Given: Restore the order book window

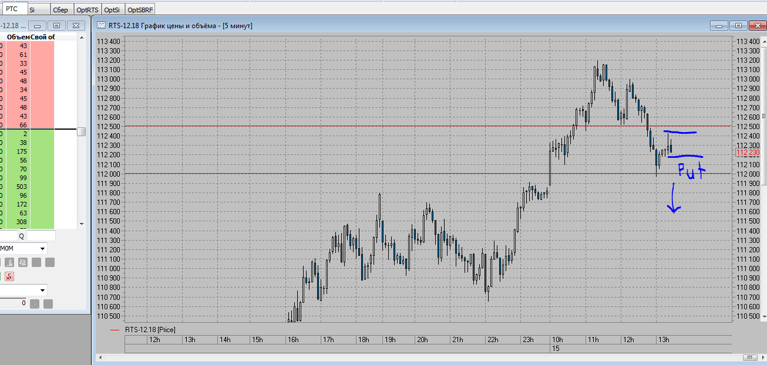Looking at the screenshot, I should 56,25.
